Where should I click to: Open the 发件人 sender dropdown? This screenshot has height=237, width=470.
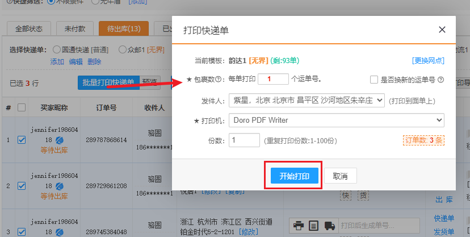tap(307, 101)
